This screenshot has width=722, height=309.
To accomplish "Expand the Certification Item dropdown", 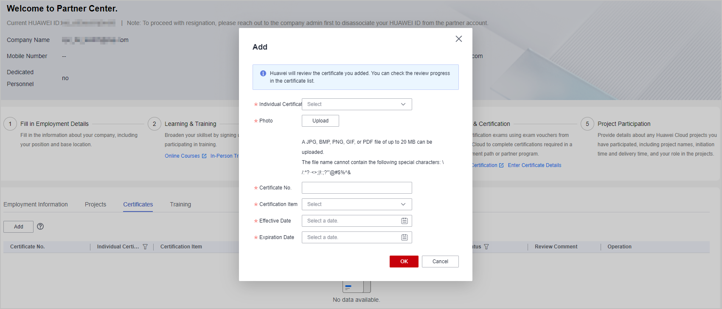I will (x=357, y=204).
